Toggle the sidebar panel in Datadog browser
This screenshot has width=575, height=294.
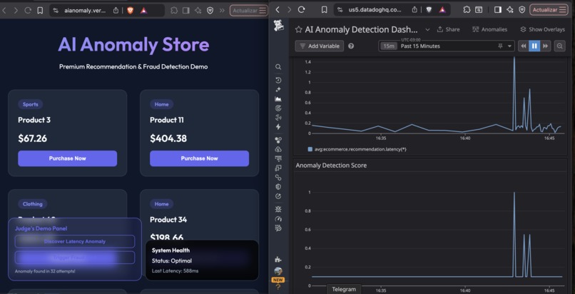[498, 10]
